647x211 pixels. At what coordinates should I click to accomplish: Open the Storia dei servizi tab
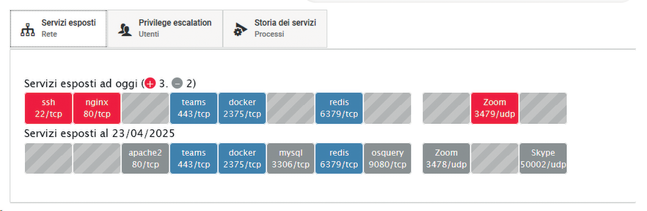[x=275, y=29]
